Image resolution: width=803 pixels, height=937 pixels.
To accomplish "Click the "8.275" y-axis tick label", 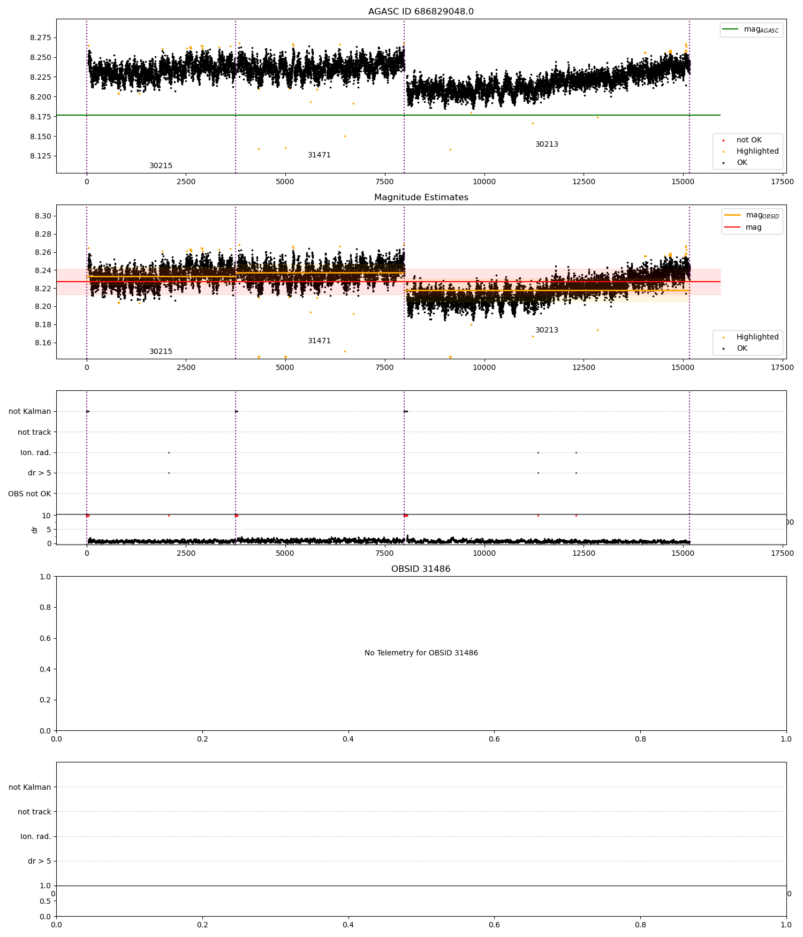I will (41, 38).
